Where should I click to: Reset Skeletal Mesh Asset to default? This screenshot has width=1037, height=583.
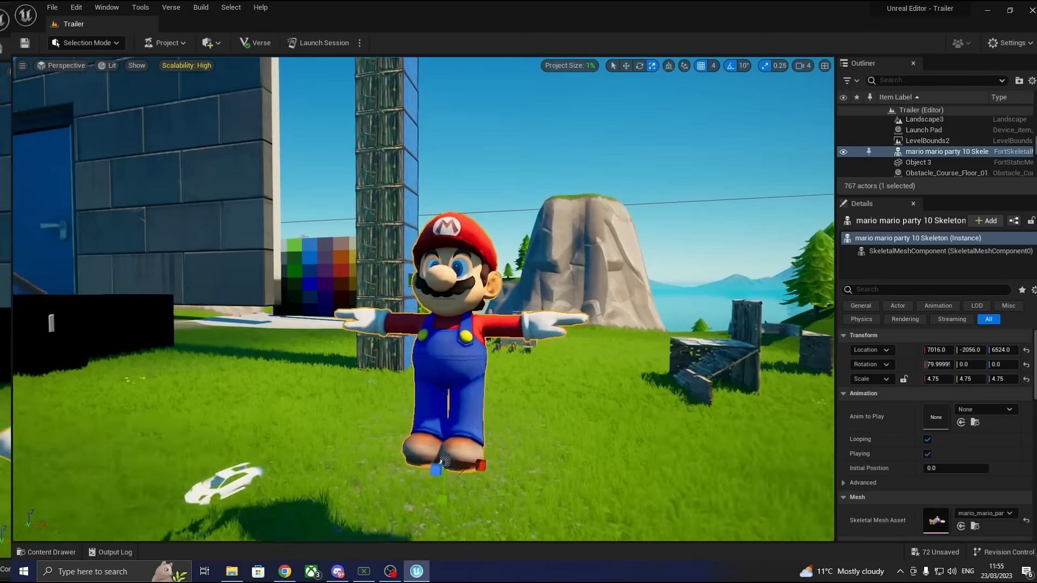1026,521
